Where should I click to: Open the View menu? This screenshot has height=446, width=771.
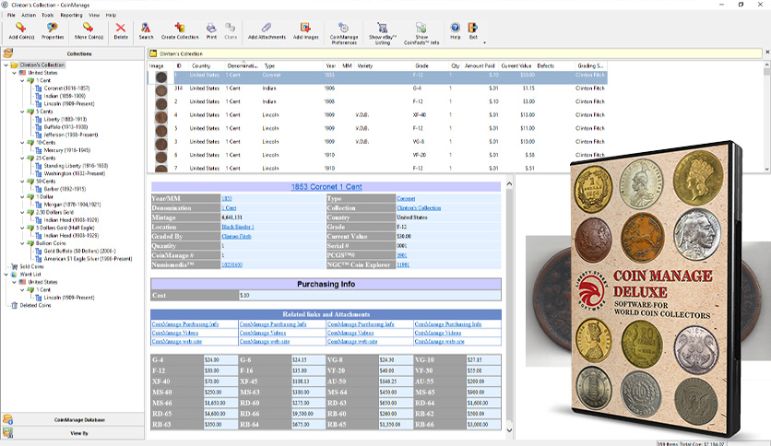pos(94,16)
